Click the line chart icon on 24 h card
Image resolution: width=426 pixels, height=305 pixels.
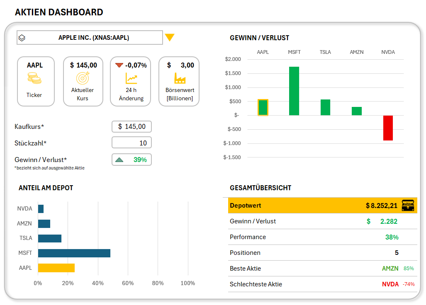click(x=131, y=78)
